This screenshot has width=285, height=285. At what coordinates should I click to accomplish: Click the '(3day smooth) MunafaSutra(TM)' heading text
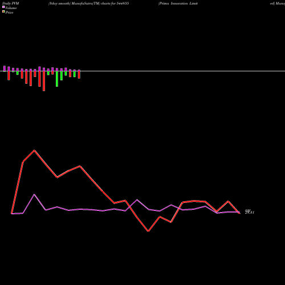pyautogui.click(x=74, y=3)
